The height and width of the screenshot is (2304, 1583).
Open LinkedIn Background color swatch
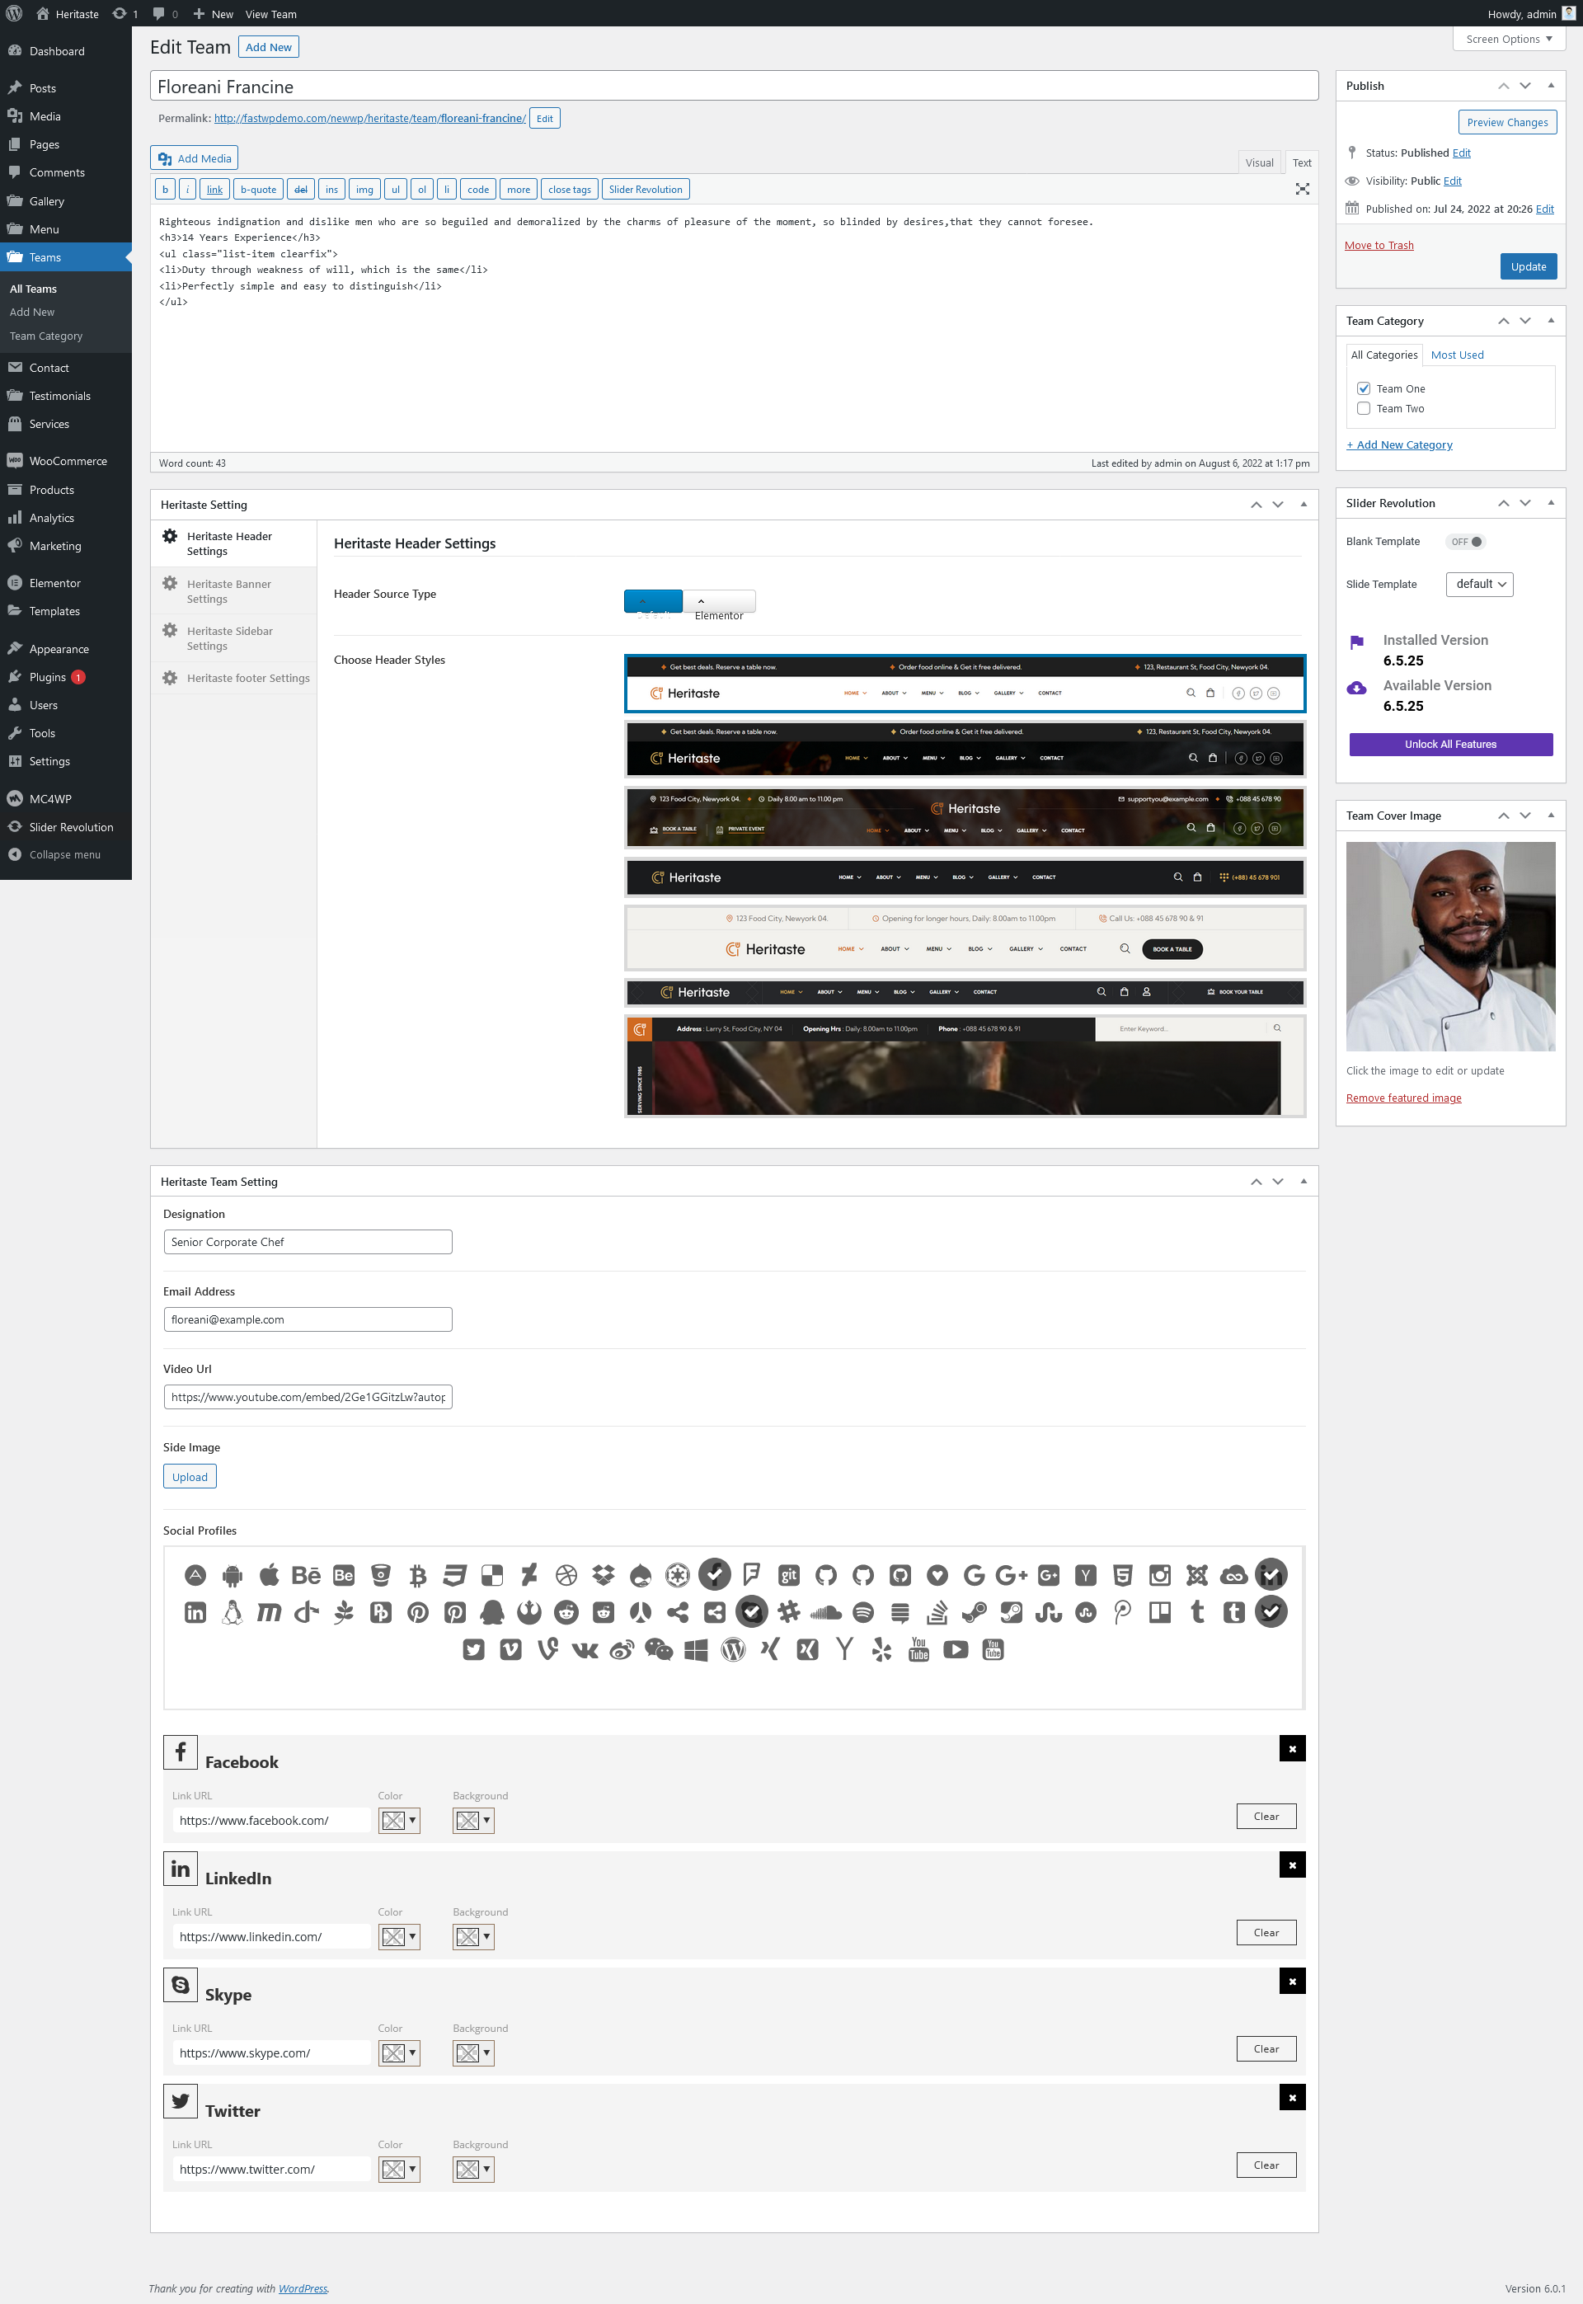pyautogui.click(x=467, y=1936)
